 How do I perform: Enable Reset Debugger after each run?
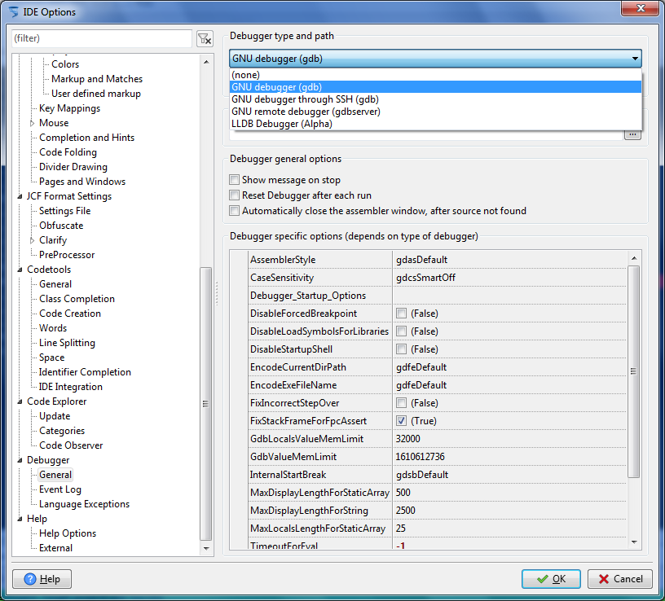(234, 195)
